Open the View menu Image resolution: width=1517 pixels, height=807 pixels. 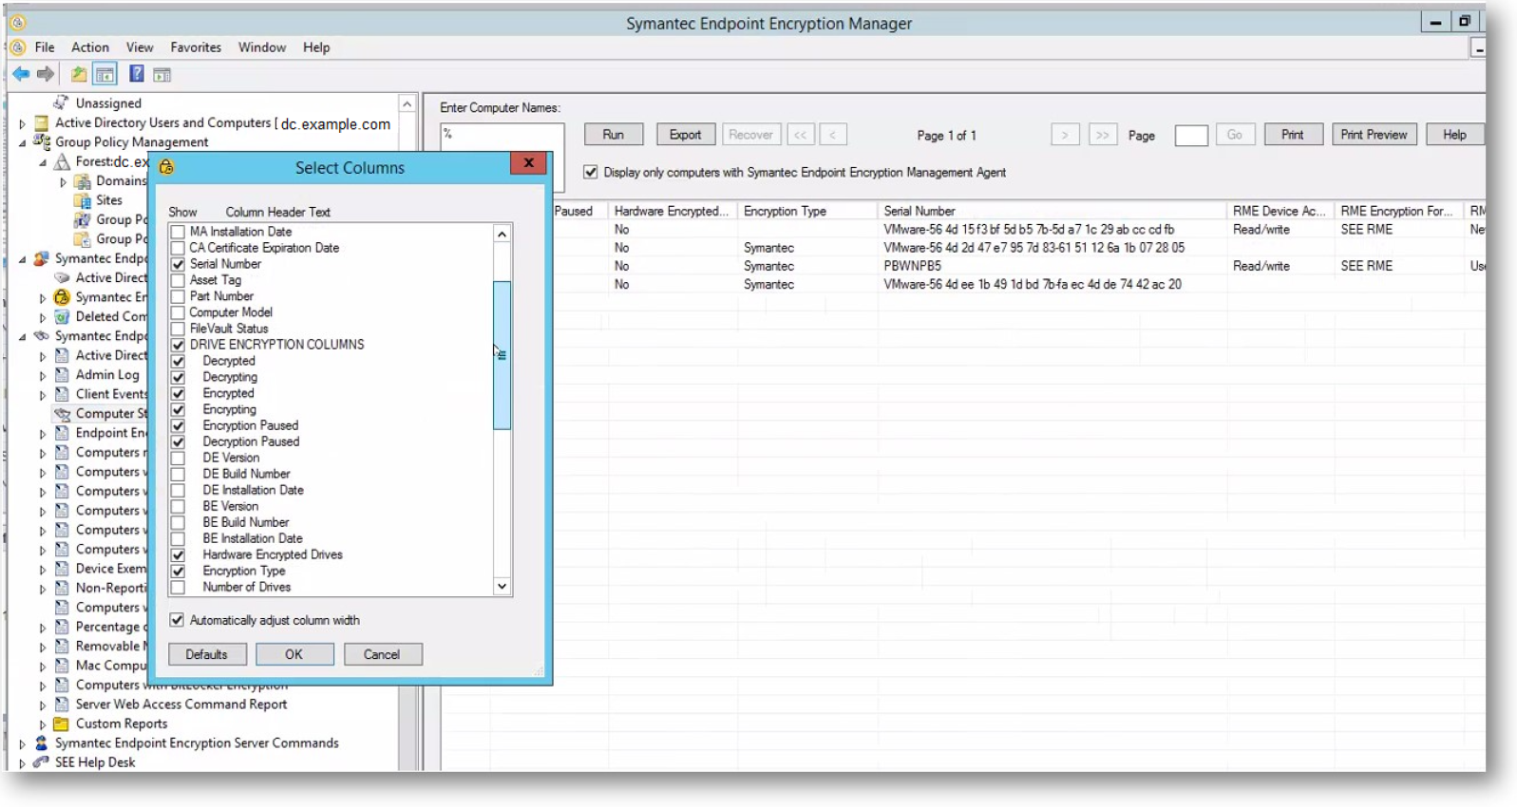[x=140, y=47]
